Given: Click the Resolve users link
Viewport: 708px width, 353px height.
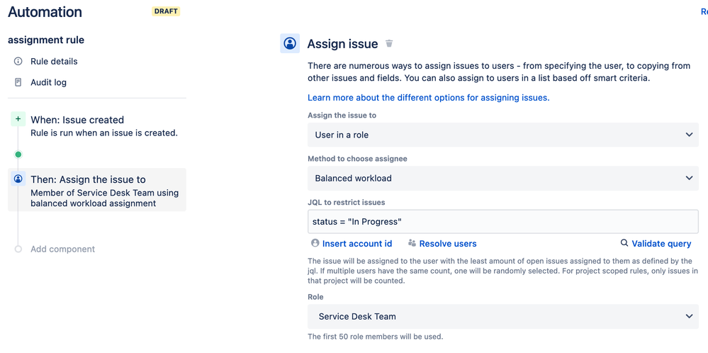Looking at the screenshot, I should (448, 243).
